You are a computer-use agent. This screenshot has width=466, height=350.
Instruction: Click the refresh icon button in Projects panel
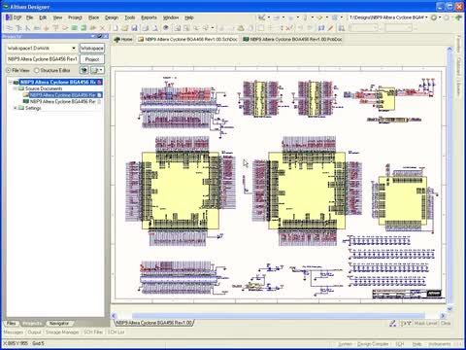(84, 70)
